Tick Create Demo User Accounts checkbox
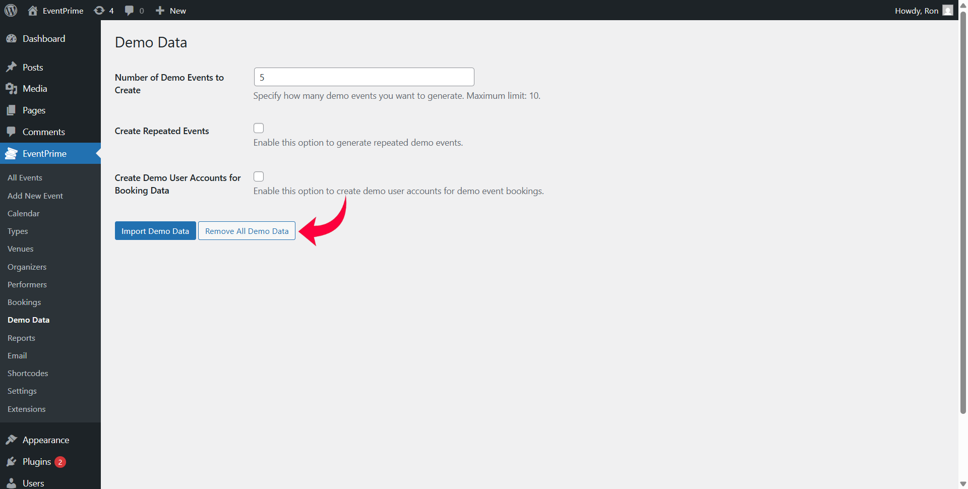The height and width of the screenshot is (489, 968). click(259, 176)
